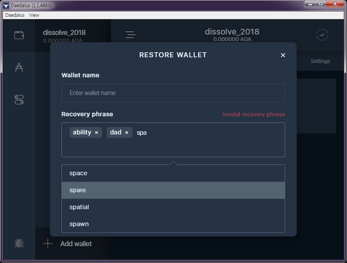This screenshot has width=347, height=263.
Task: Click the sync status check icon
Action: (322, 35)
